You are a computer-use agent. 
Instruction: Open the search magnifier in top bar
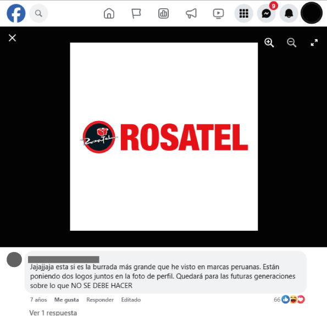[38, 14]
